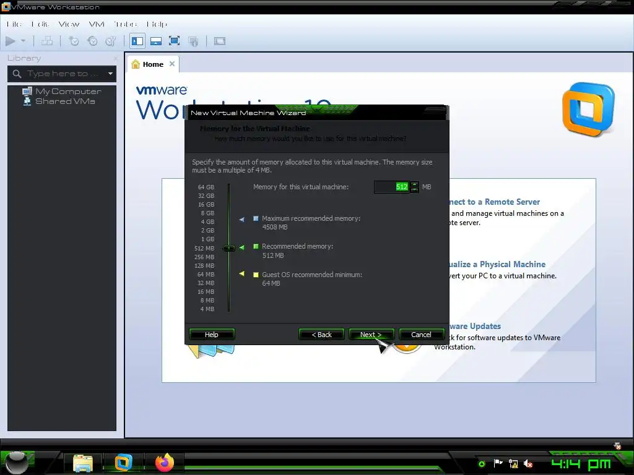Click the 64 MB label on memory scale
This screenshot has width=634, height=475.
[206, 274]
